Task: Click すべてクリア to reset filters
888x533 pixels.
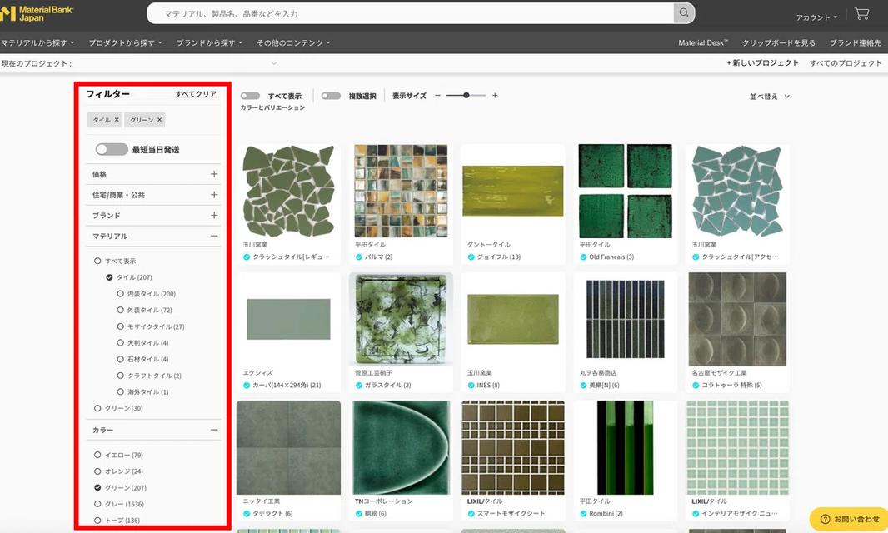Action: click(196, 94)
